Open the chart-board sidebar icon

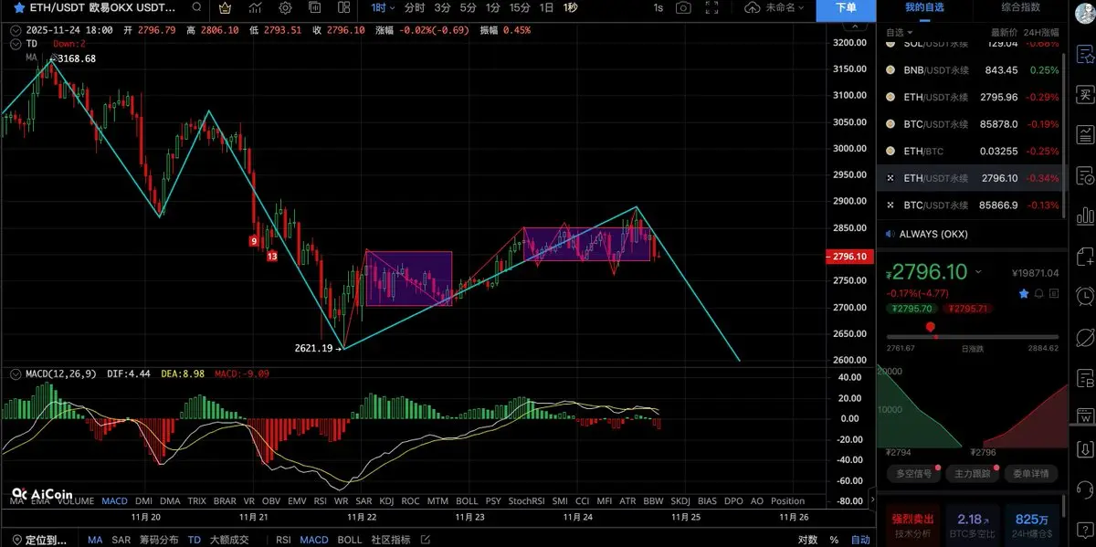(x=1085, y=135)
